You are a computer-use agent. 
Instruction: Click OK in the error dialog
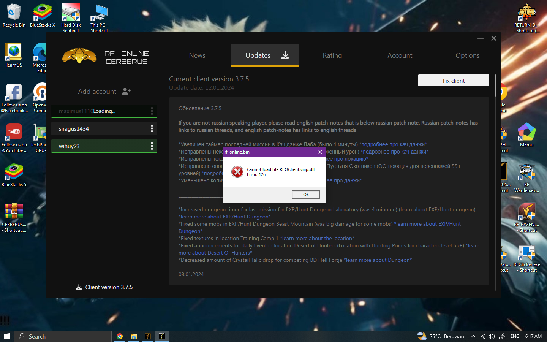tap(306, 195)
